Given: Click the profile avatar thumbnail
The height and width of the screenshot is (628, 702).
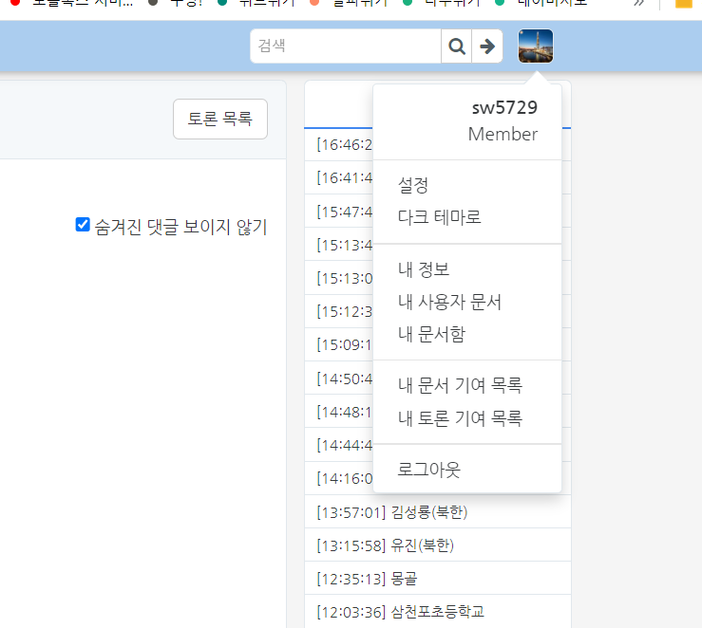Looking at the screenshot, I should click(x=536, y=46).
